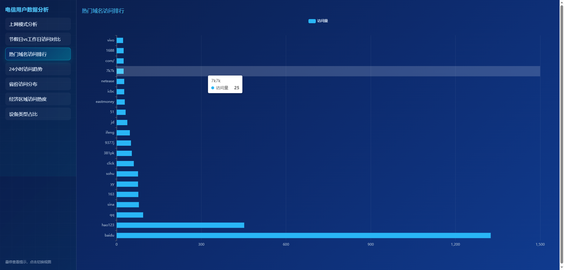564x270 pixels.
Task: Click the active 热门域名访问排行 menu item
Action: click(38, 54)
